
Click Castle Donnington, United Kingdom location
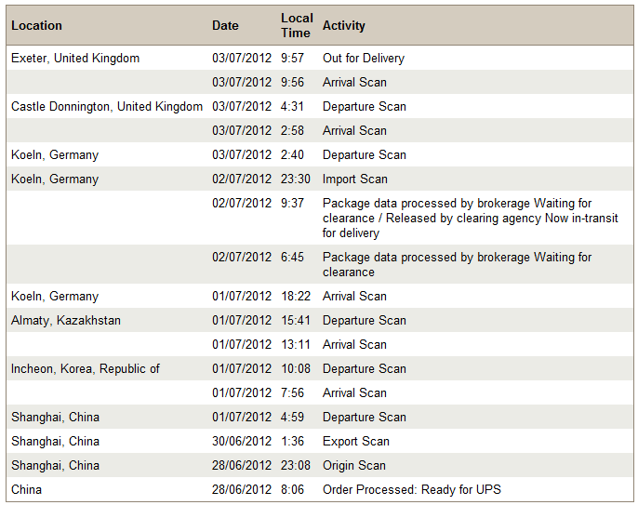coord(107,107)
